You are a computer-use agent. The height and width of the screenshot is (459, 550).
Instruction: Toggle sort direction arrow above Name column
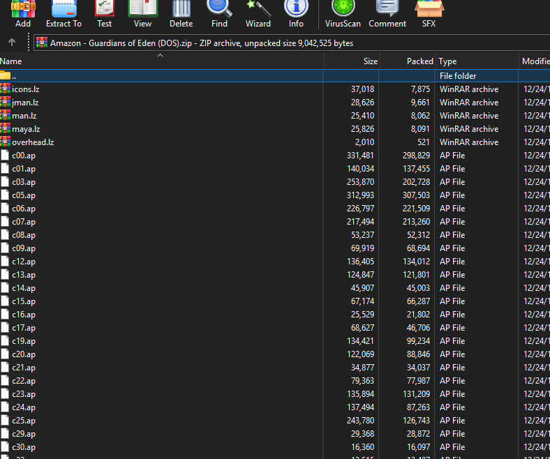click(160, 55)
